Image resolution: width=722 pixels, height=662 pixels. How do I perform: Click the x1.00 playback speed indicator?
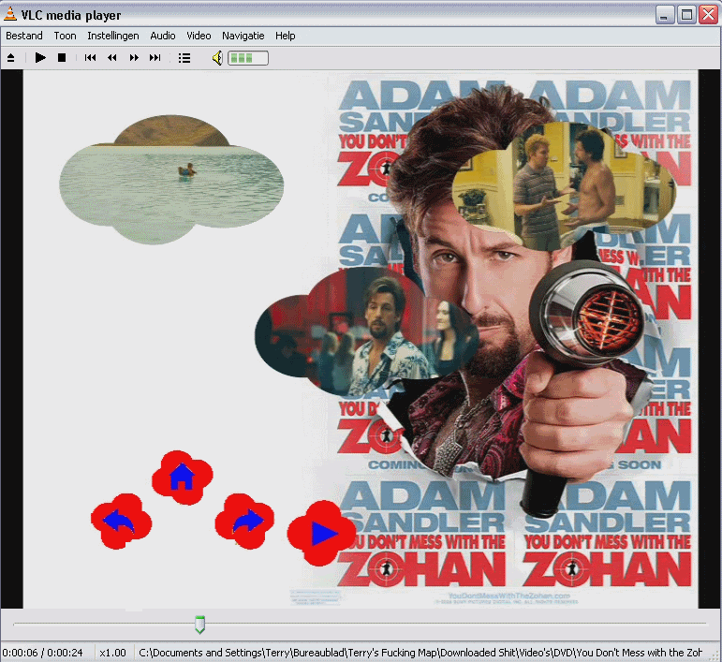pyautogui.click(x=112, y=653)
